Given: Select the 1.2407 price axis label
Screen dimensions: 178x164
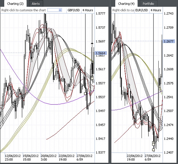Looking at the screenshot, I should (169, 152).
